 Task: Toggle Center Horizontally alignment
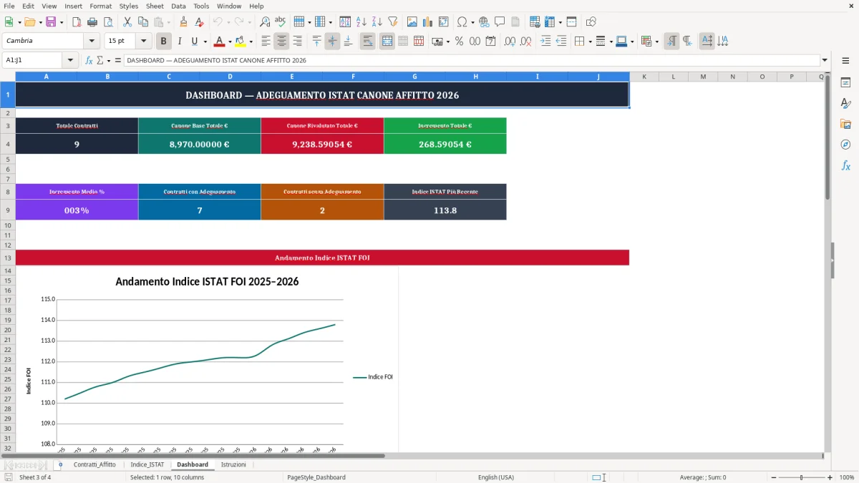tap(282, 42)
